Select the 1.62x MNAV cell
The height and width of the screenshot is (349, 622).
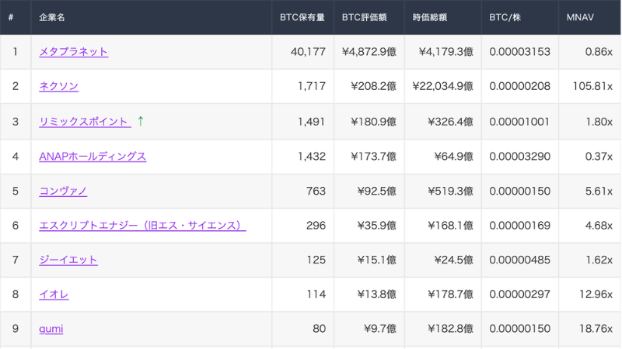(589, 260)
